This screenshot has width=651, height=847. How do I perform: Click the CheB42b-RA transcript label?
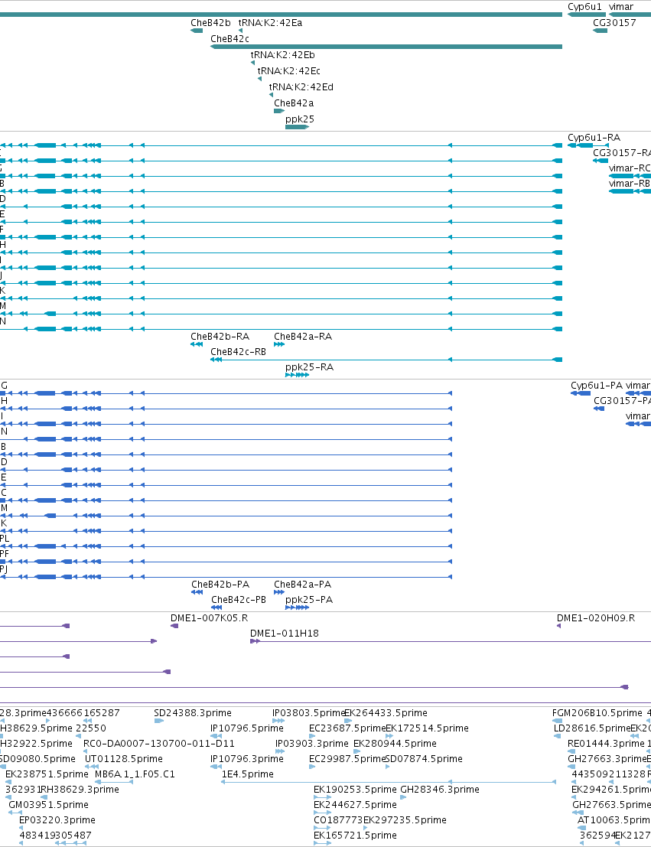pyautogui.click(x=220, y=337)
